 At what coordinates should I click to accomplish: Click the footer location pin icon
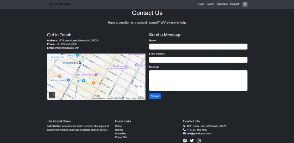coord(184,126)
